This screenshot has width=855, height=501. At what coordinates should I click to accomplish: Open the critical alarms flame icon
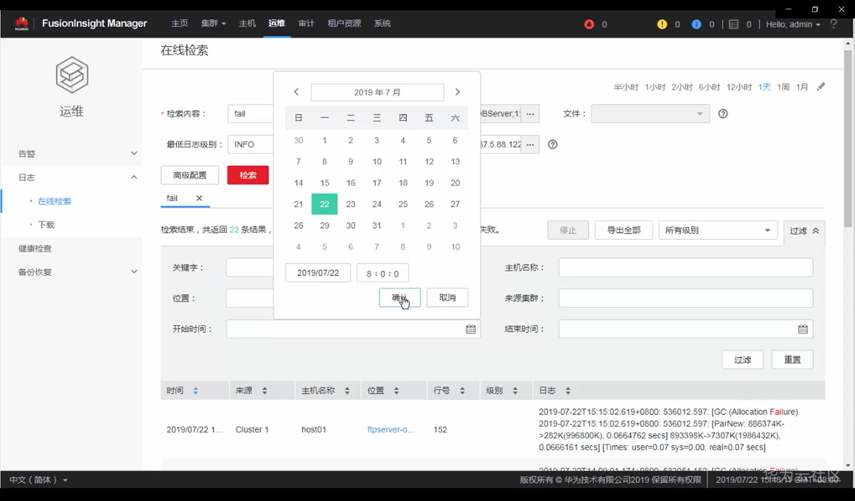coord(589,24)
